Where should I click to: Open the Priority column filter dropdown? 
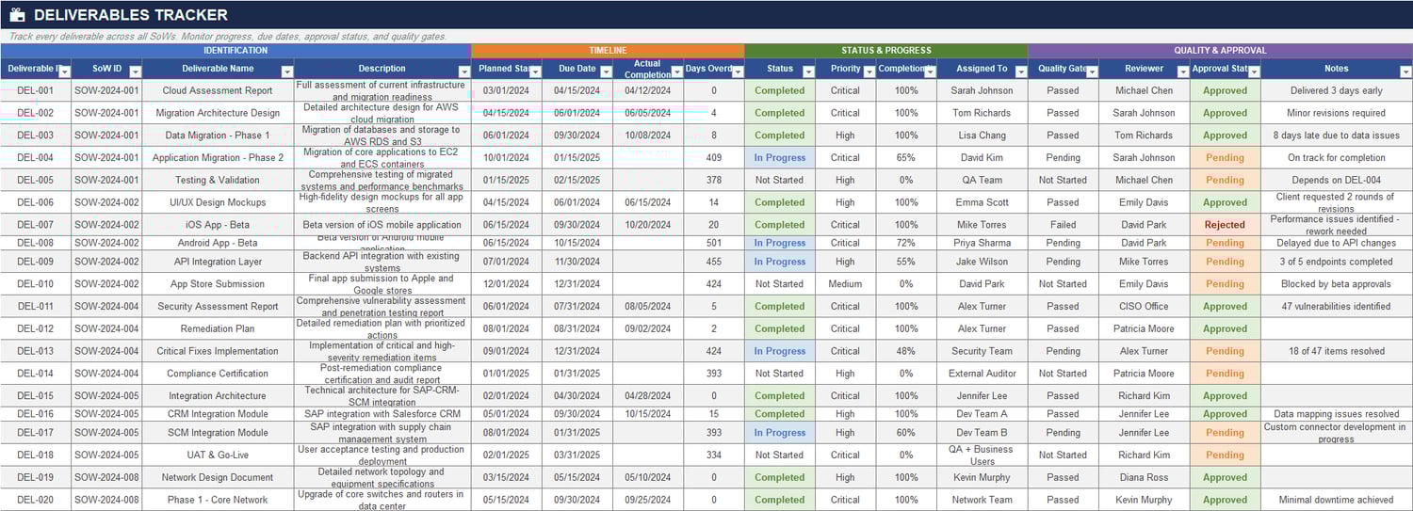(x=869, y=72)
